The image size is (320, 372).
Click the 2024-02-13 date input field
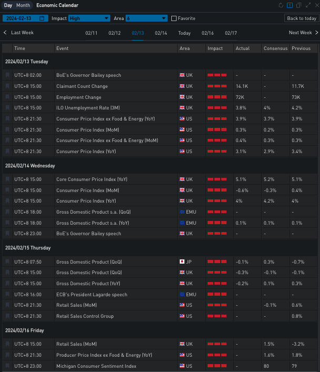click(x=21, y=18)
